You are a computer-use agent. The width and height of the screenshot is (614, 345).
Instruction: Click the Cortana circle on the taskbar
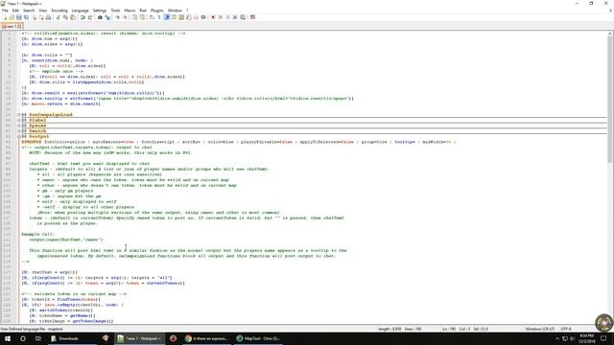(23, 338)
